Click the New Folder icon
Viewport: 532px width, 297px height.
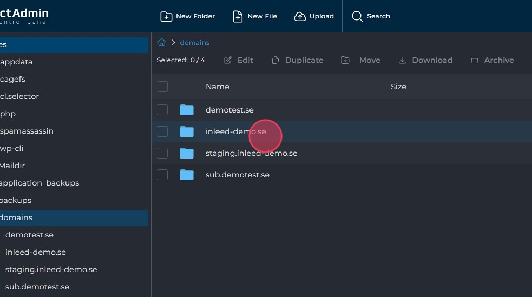point(166,16)
